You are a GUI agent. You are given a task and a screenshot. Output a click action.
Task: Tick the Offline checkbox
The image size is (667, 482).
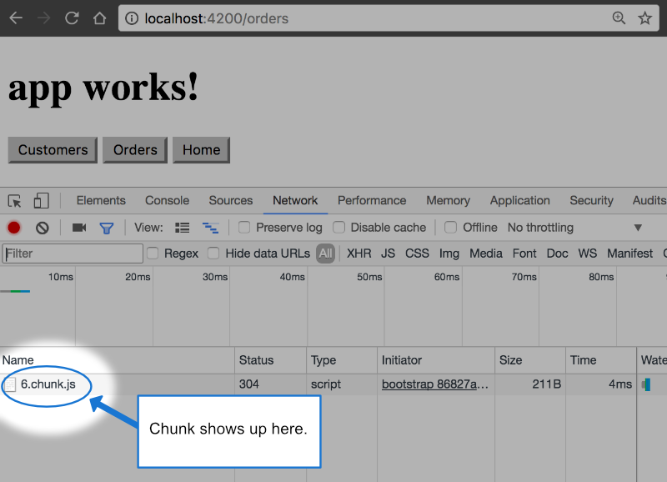450,228
